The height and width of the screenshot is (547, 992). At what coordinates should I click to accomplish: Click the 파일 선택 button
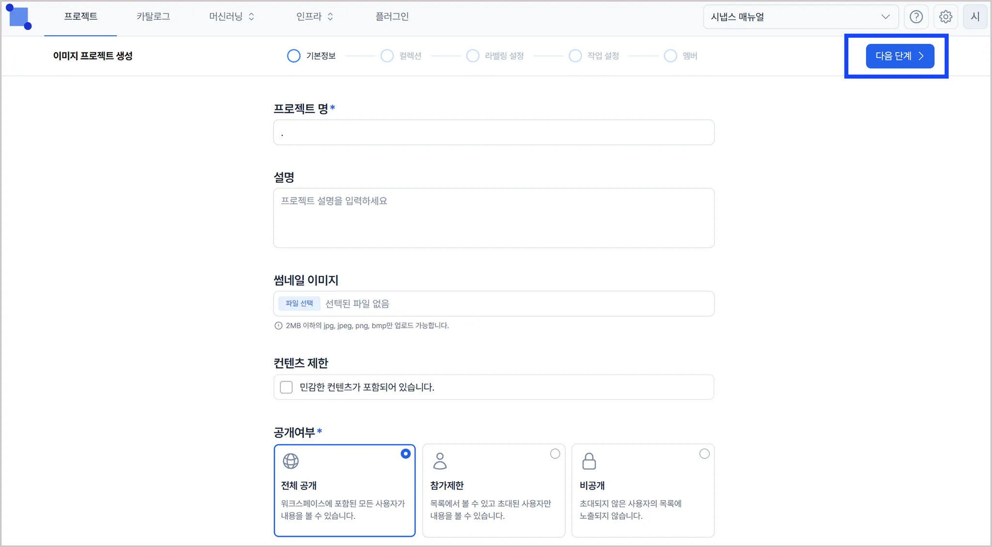pyautogui.click(x=299, y=304)
